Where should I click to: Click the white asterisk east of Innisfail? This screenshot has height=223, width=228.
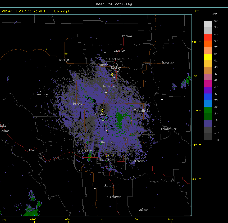click(x=133, y=80)
